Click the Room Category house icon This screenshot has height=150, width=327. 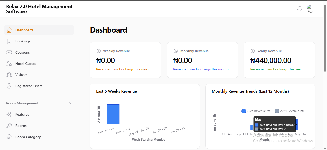click(9, 137)
